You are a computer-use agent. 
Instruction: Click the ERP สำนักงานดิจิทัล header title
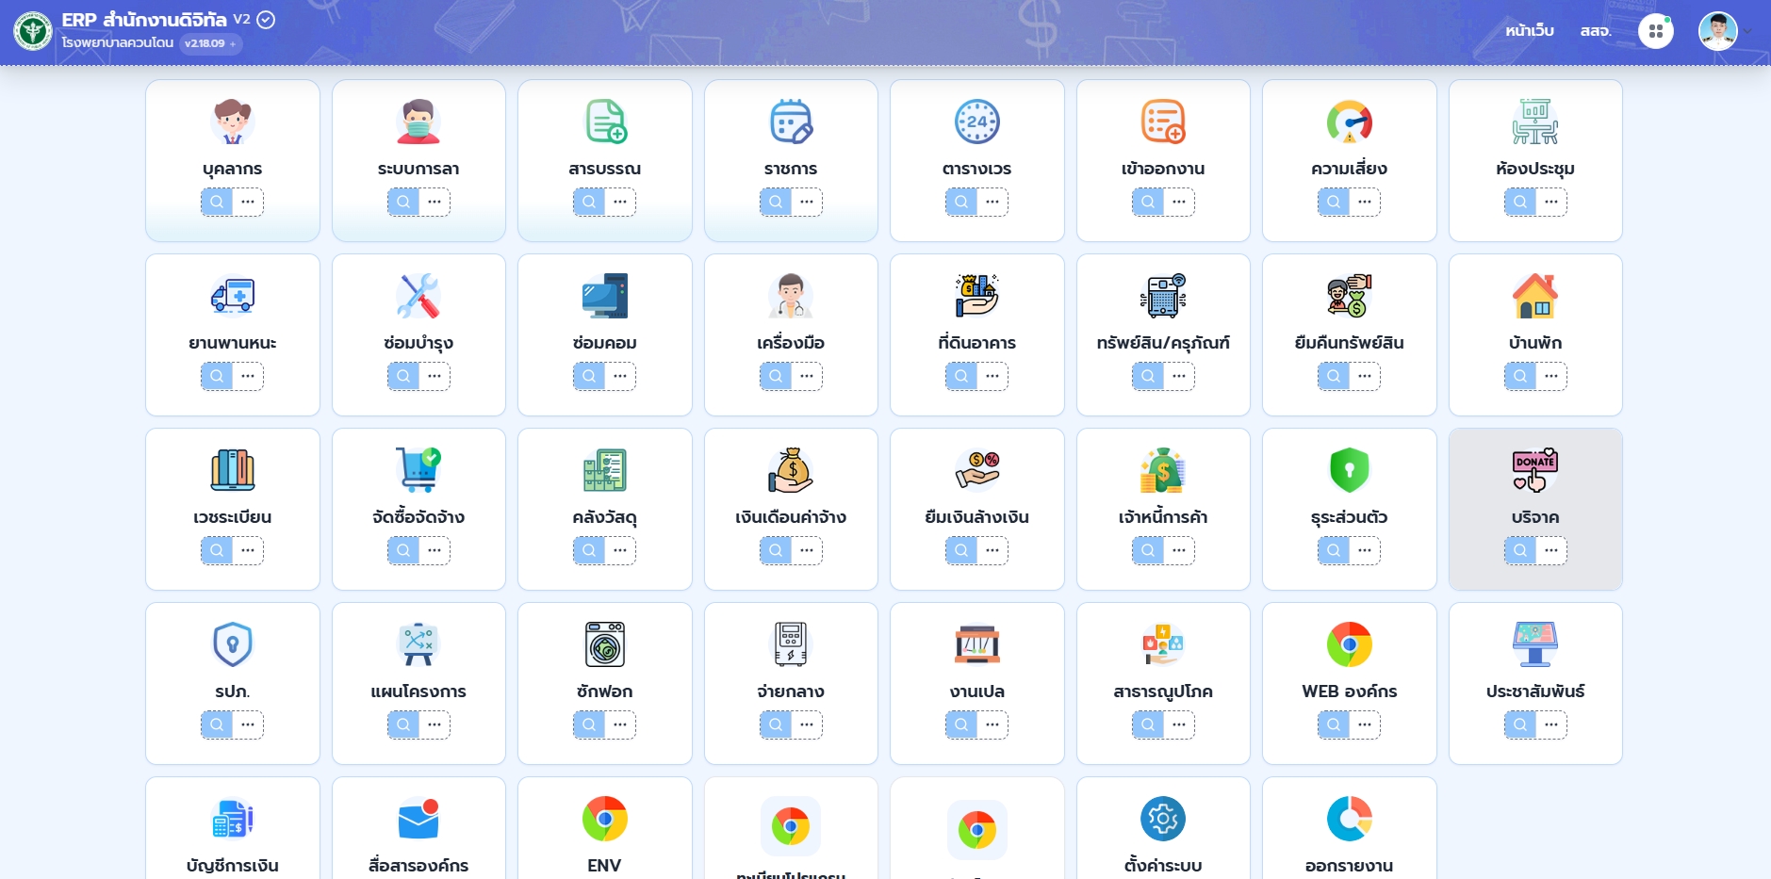tap(144, 20)
